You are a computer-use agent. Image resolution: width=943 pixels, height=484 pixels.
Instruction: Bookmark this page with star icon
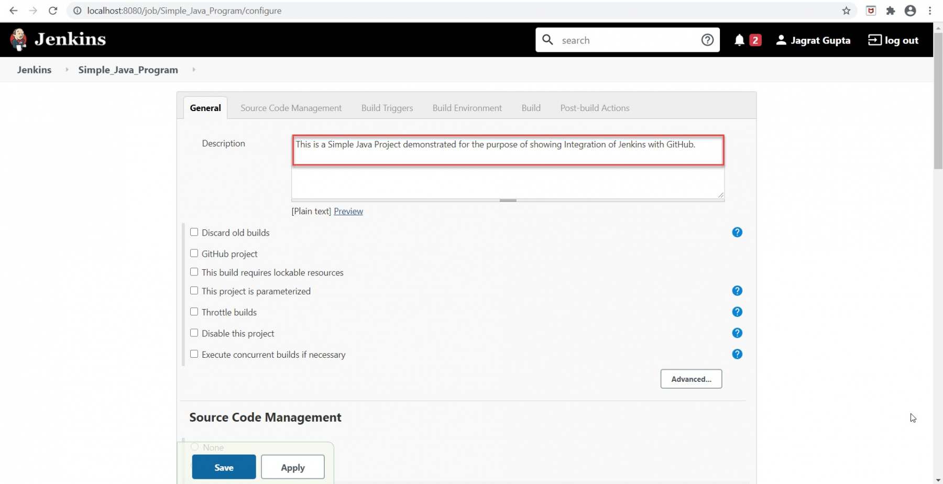(846, 10)
